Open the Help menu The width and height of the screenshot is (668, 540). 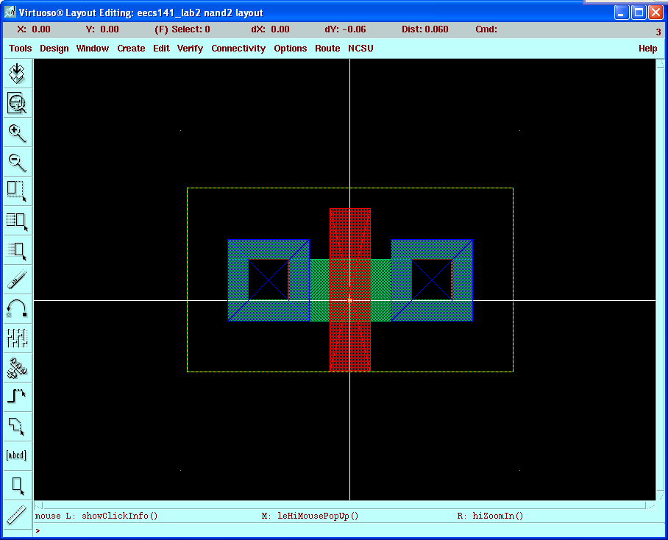[647, 49]
